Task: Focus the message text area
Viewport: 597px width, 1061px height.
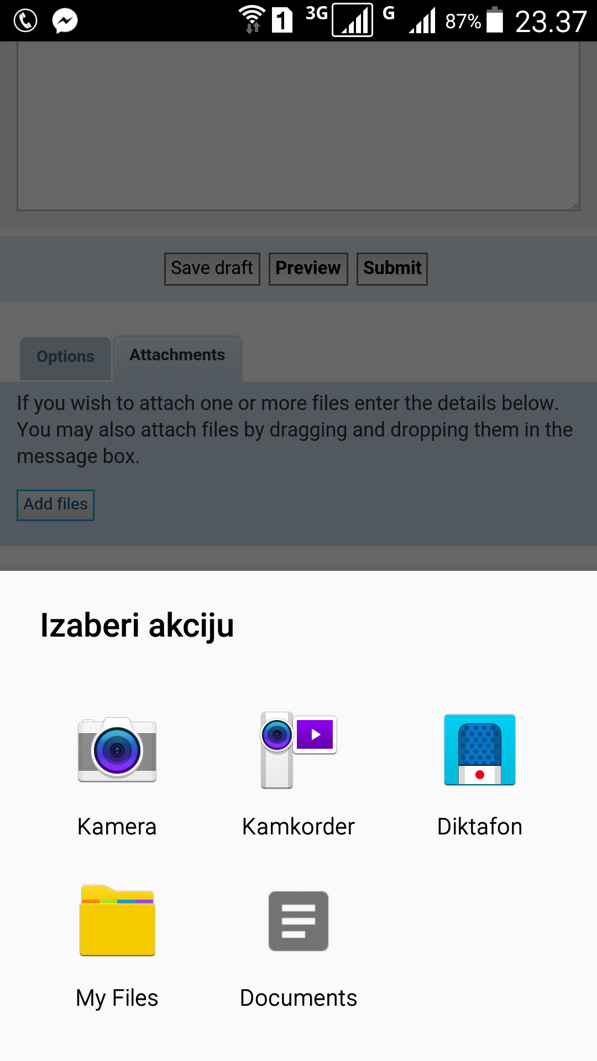Action: 298,127
